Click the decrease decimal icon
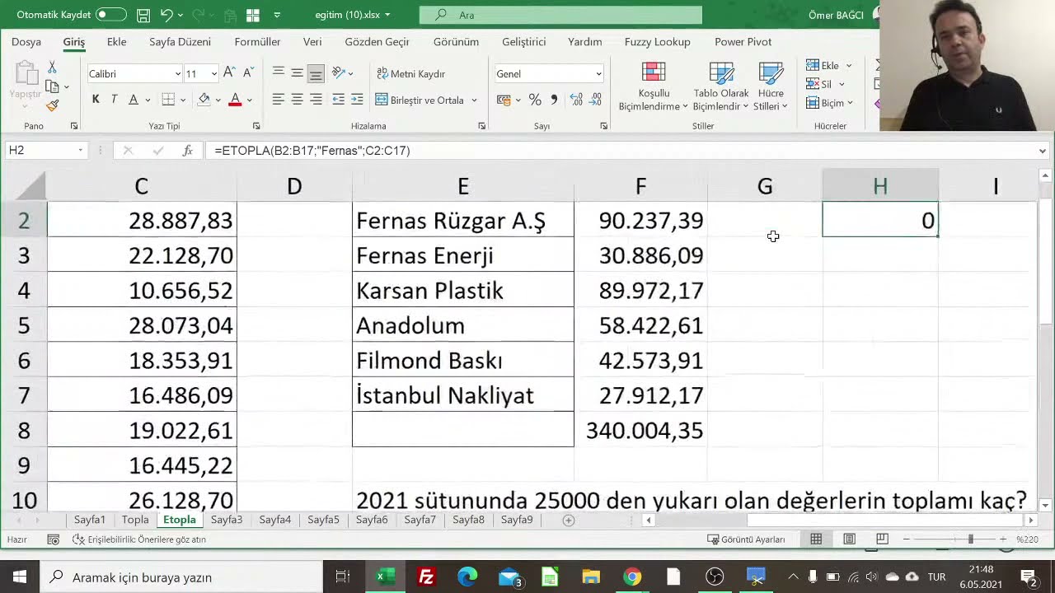1055x593 pixels. coord(594,100)
